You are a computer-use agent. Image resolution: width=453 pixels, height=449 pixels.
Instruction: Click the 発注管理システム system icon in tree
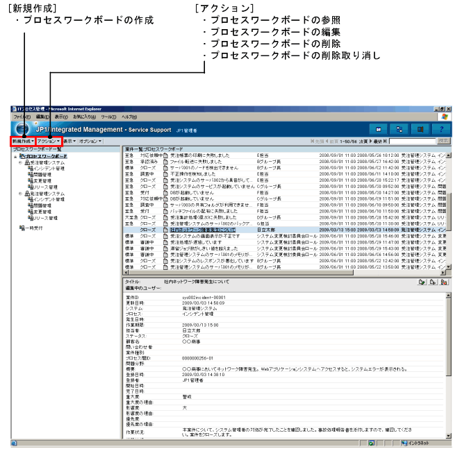[x=27, y=194]
